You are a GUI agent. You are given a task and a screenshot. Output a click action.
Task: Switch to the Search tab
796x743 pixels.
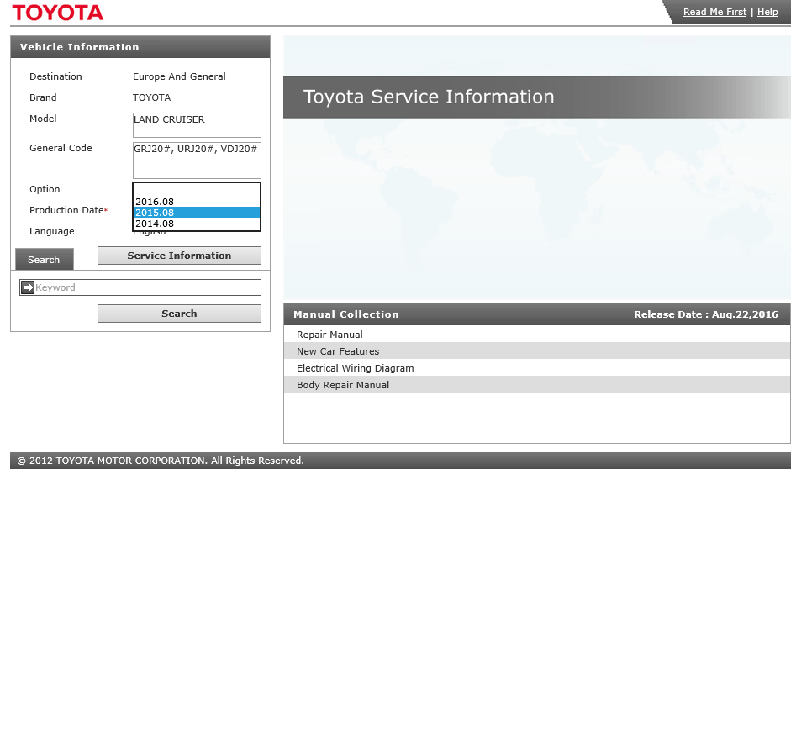tap(44, 260)
